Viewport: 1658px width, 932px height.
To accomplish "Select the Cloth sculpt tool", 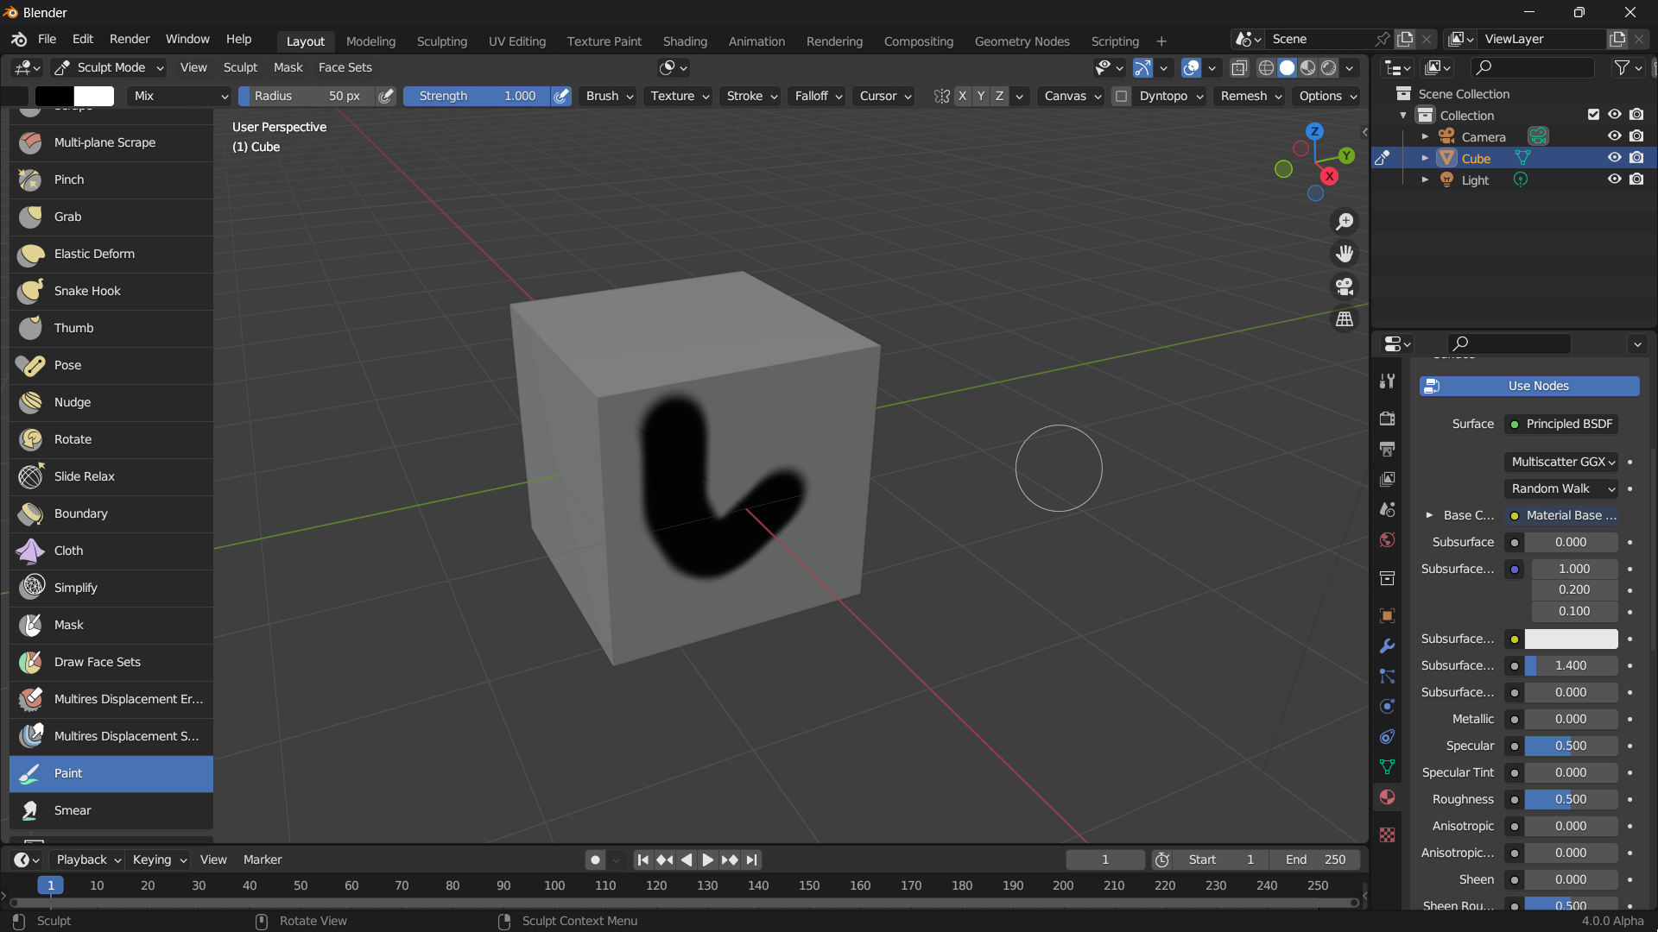I will (x=111, y=551).
